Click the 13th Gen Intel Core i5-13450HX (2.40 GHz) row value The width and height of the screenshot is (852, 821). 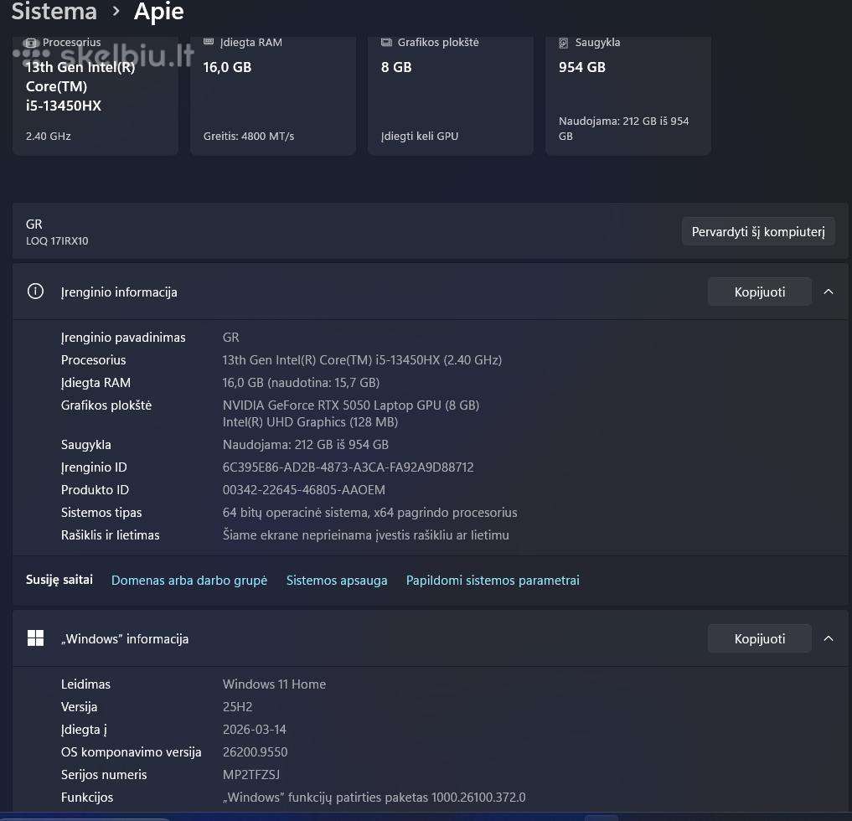(362, 359)
